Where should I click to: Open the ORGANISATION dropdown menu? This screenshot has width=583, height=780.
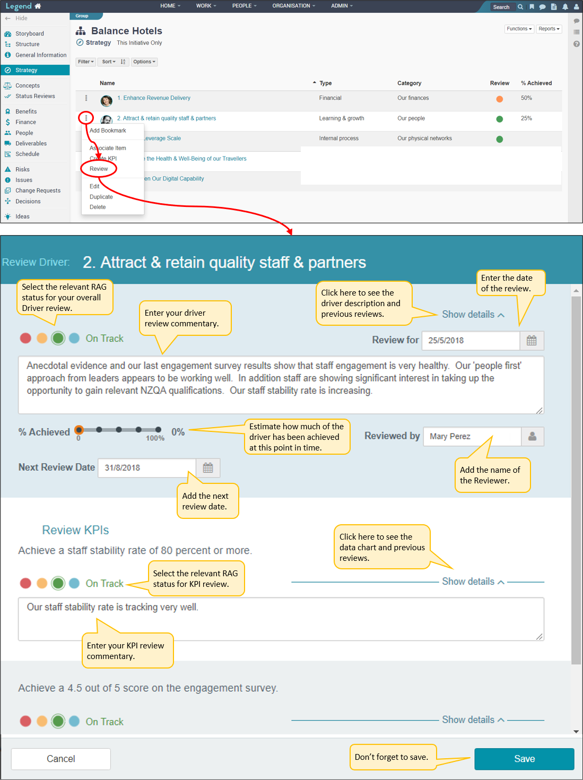pyautogui.click(x=294, y=6)
